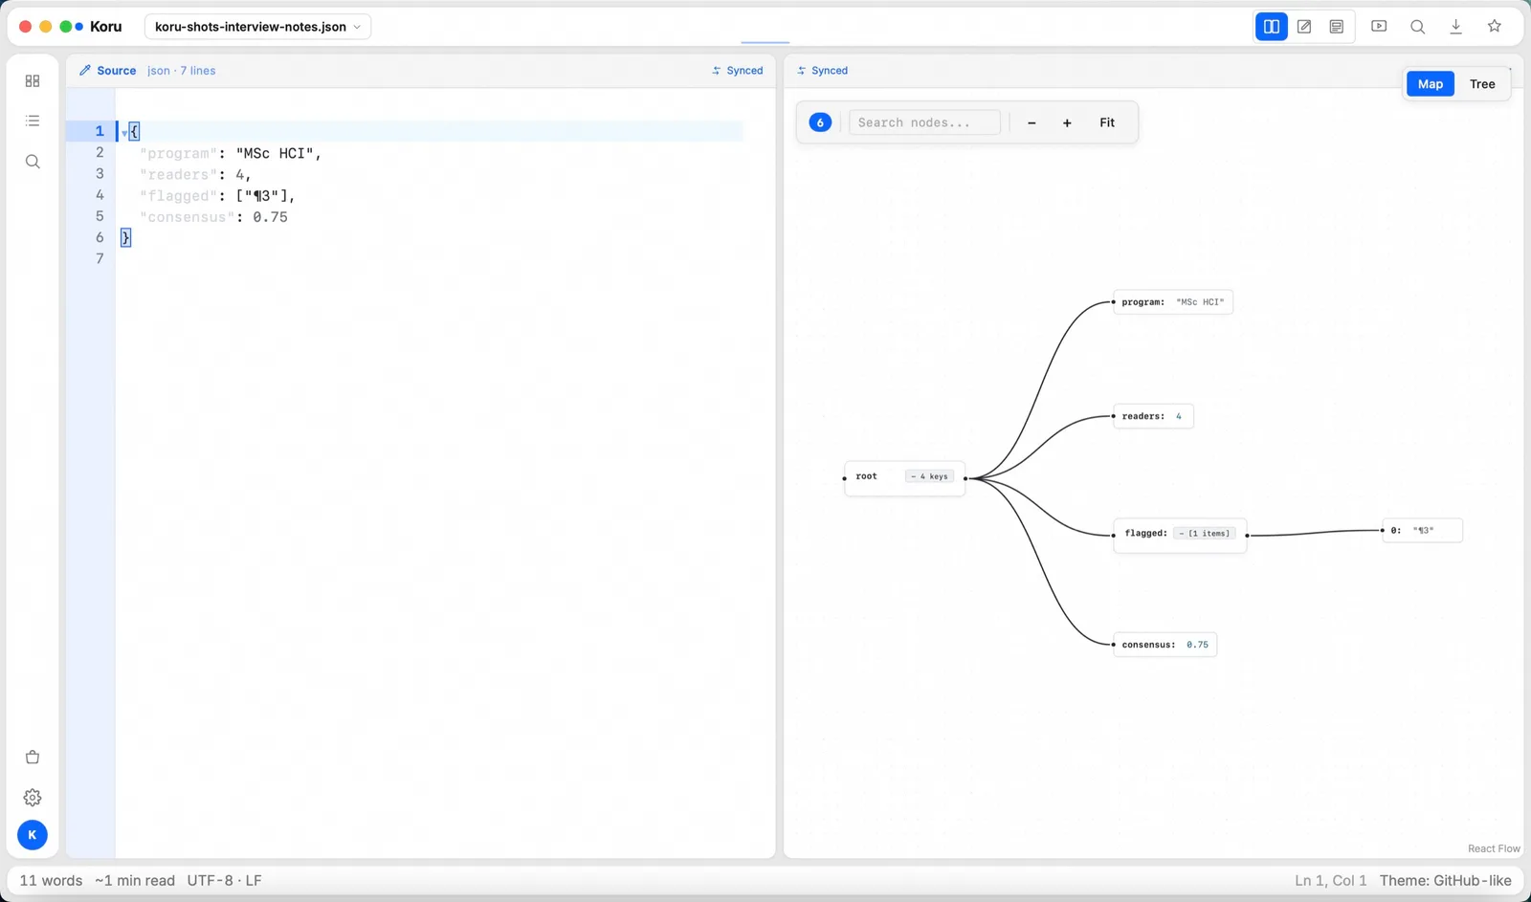Switch to the Tree view tab
Screen dimensions: 1531x902
pyautogui.click(x=1482, y=84)
